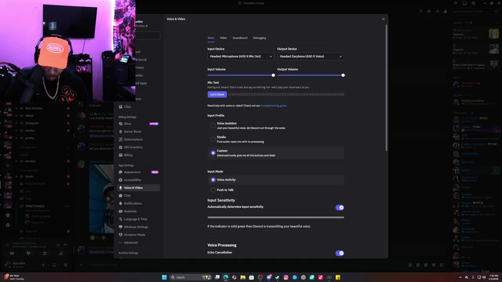Select Voice & Video in sidebar
The width and height of the screenshot is (502, 282).
point(138,188)
